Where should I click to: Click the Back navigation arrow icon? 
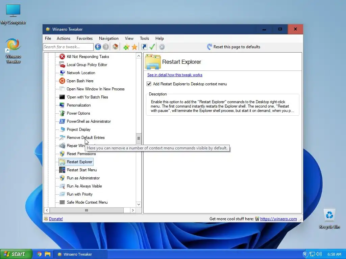click(x=98, y=47)
